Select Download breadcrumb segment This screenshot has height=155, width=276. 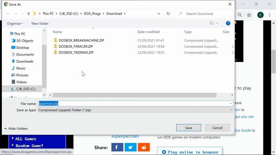coord(114,13)
